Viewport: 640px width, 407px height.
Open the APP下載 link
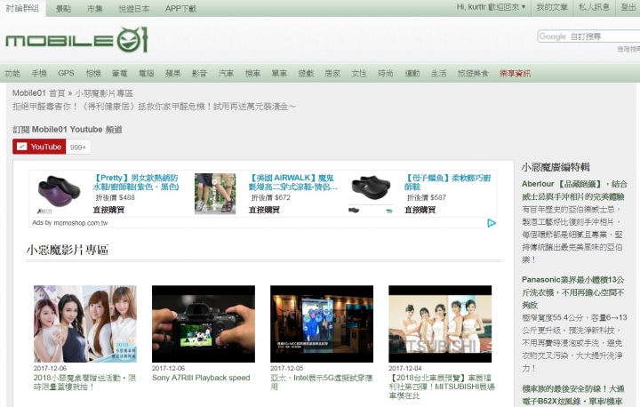click(180, 9)
